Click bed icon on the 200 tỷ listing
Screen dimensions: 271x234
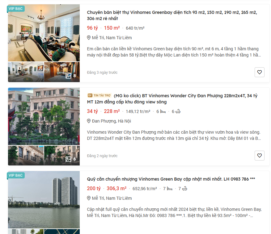click(x=170, y=189)
